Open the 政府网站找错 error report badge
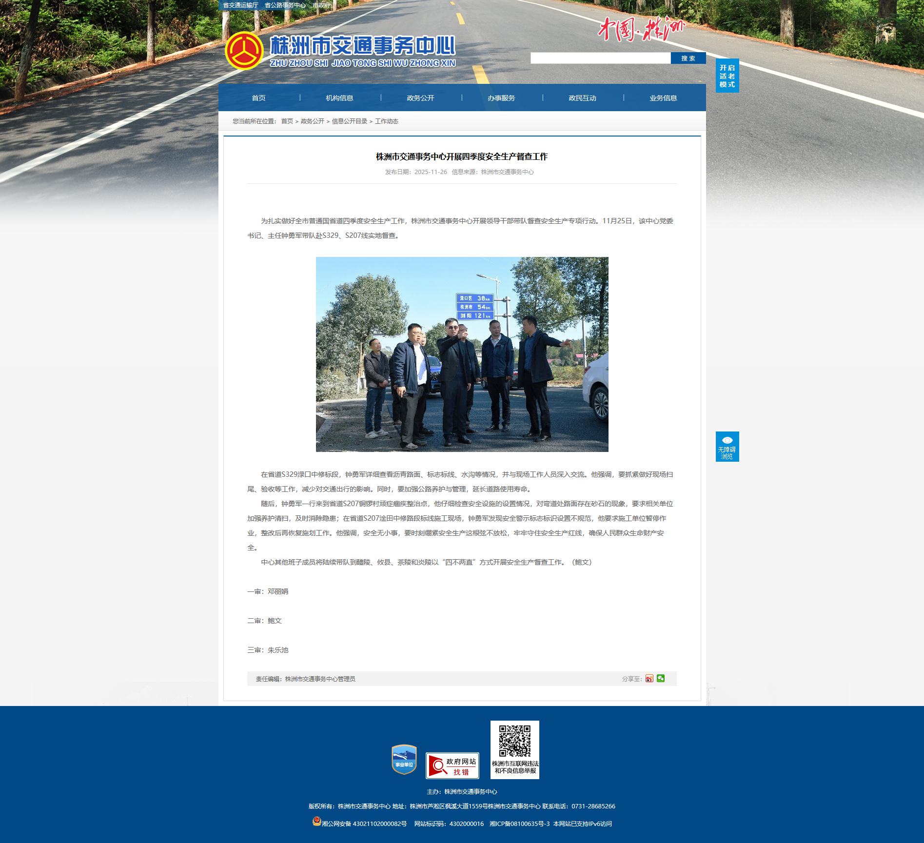The height and width of the screenshot is (843, 924). click(452, 765)
